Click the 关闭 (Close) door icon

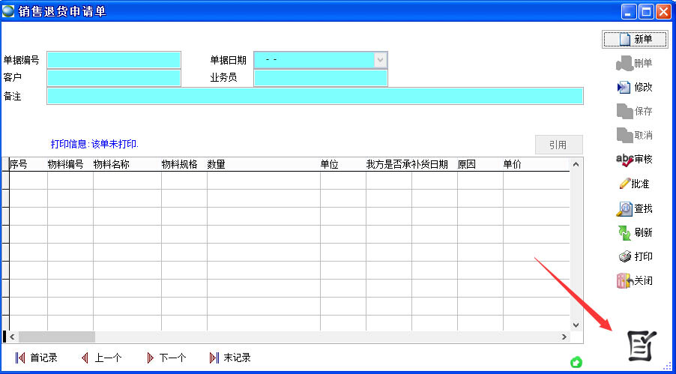(x=634, y=281)
